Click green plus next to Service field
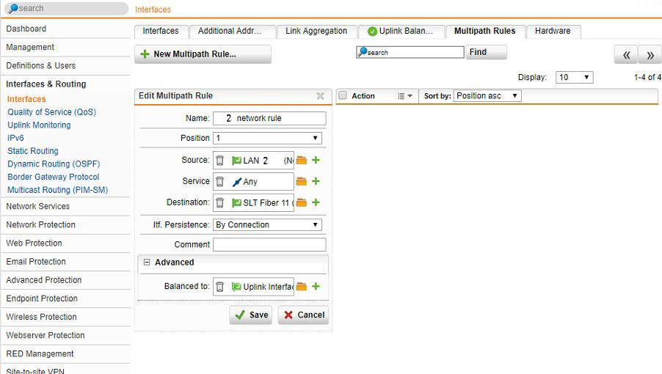This screenshot has height=374, width=662. [316, 181]
